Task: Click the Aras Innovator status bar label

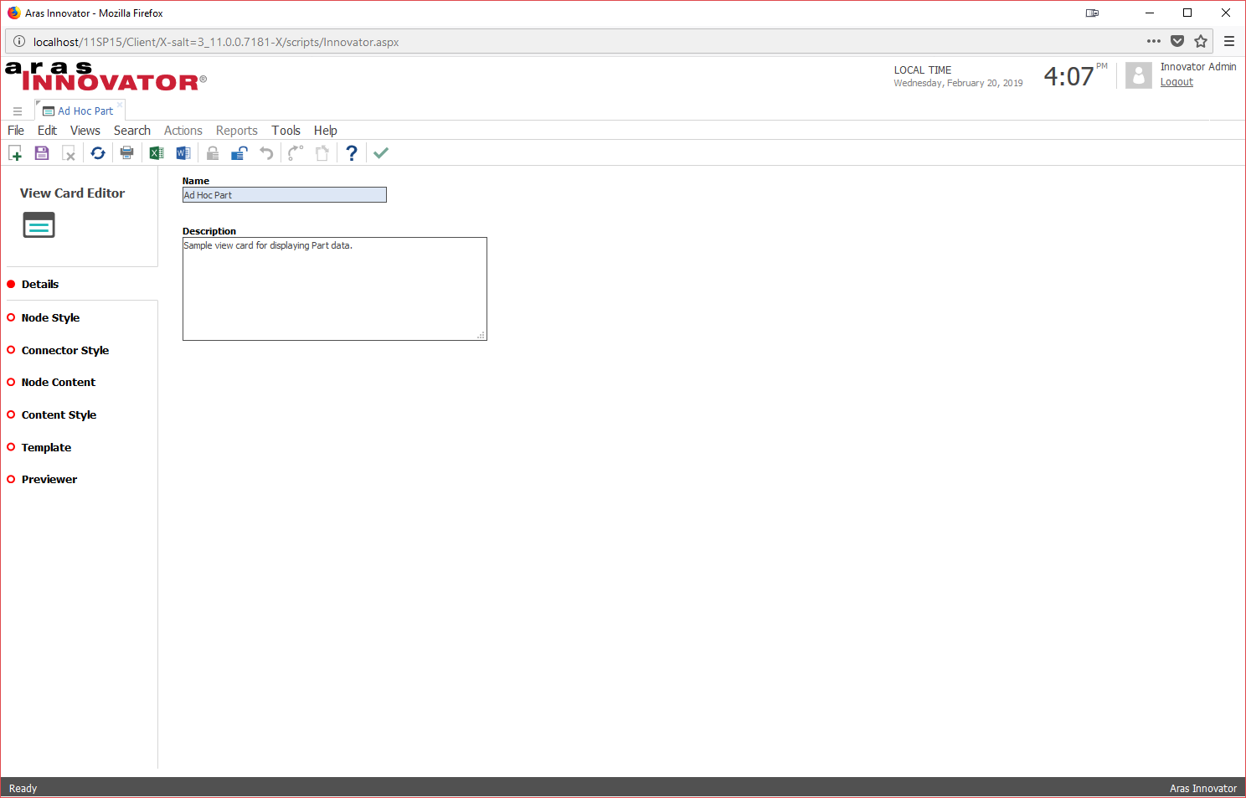Action: click(1203, 789)
